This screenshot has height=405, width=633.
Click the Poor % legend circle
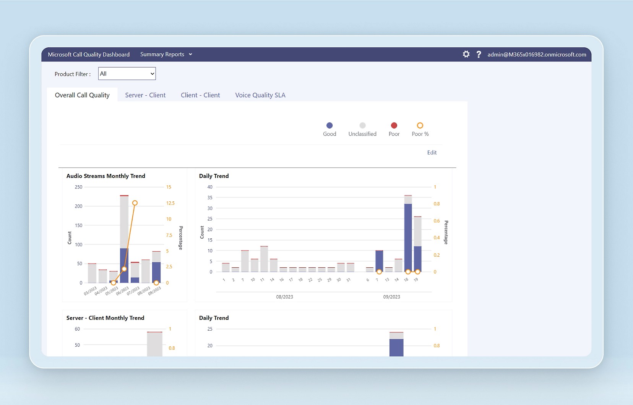[x=420, y=125]
